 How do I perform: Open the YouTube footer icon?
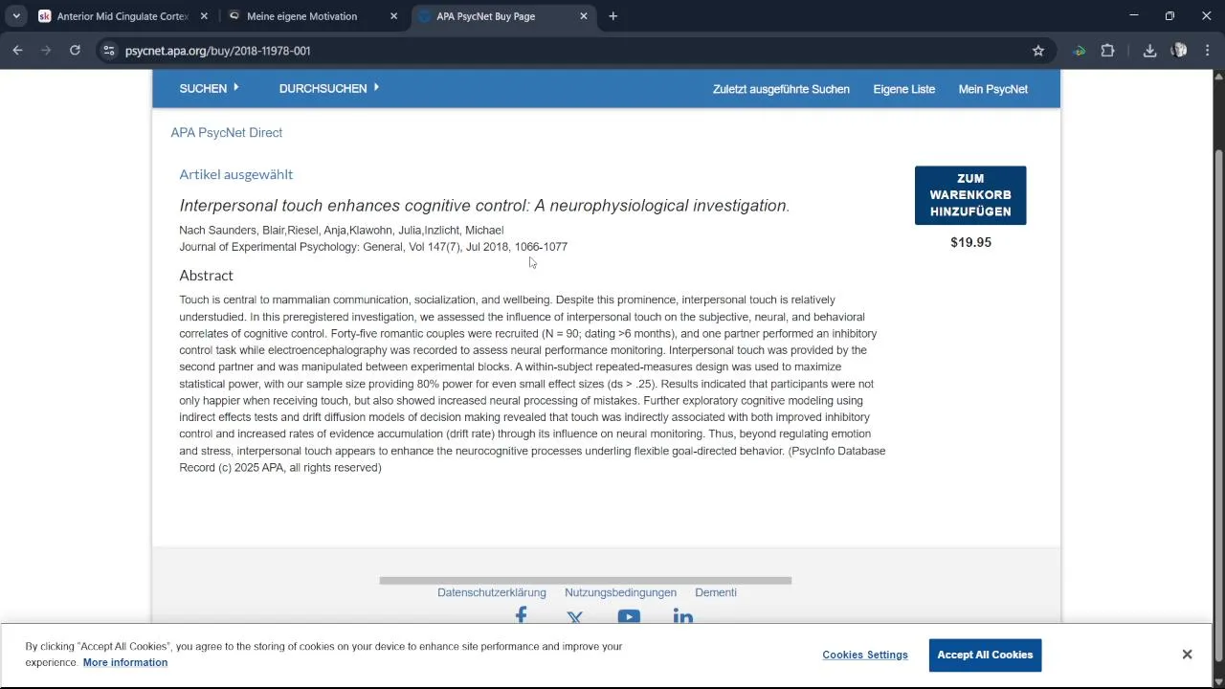point(629,617)
